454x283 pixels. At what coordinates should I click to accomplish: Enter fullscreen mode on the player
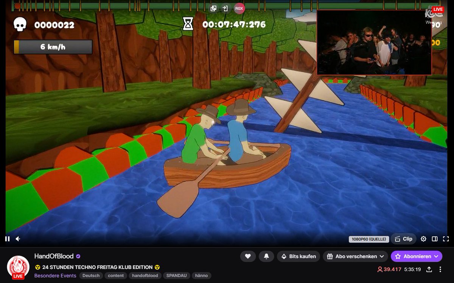click(x=446, y=239)
